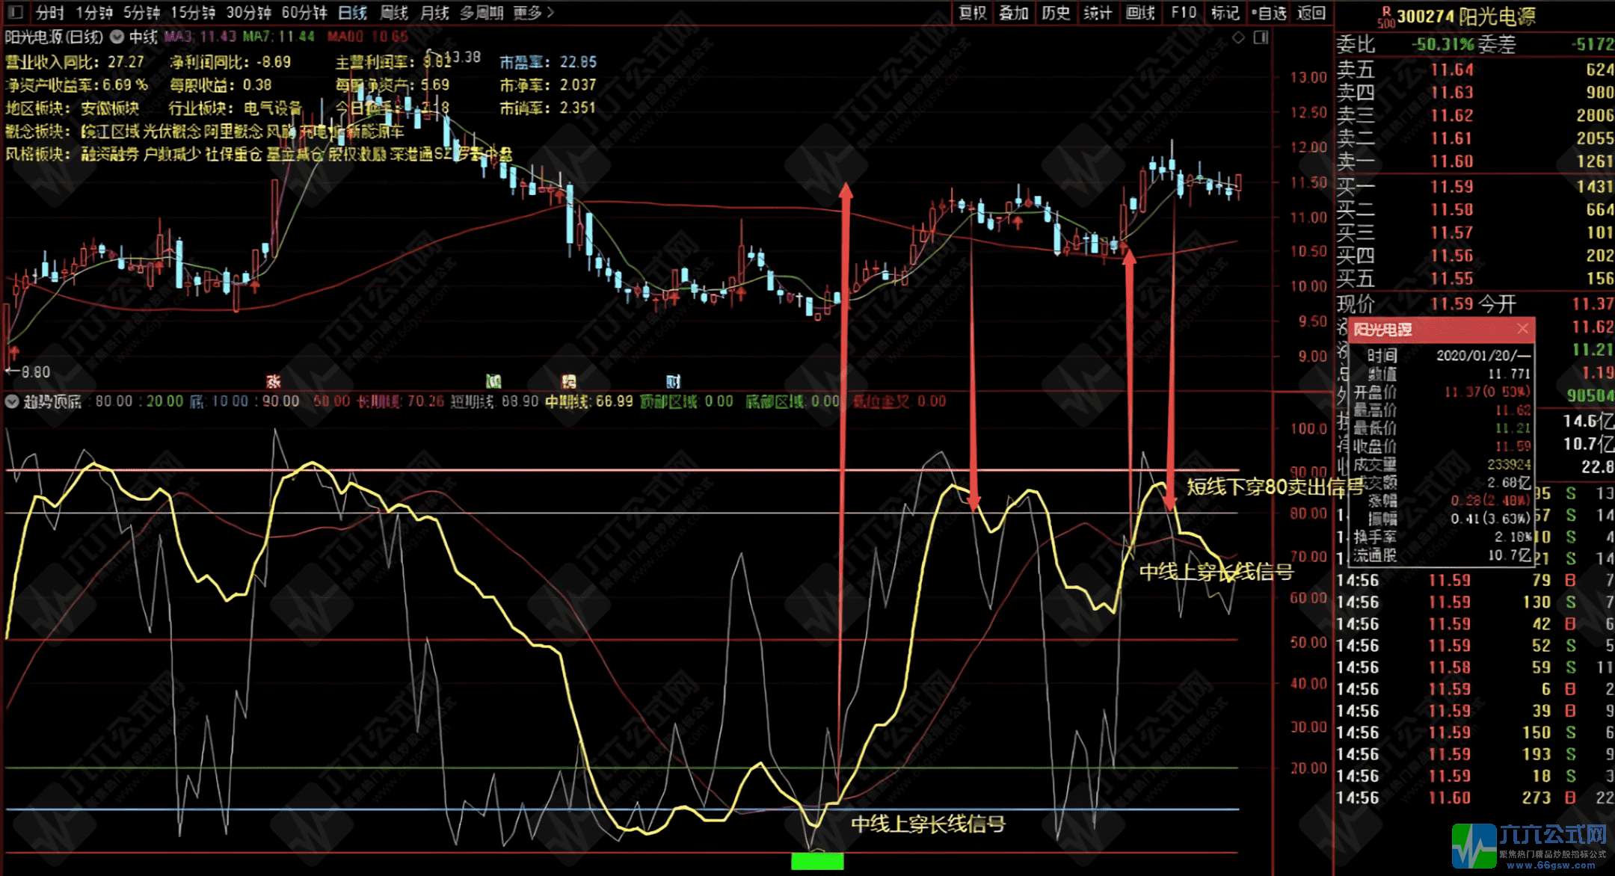Select the 30分钟 period tab
The height and width of the screenshot is (876, 1615).
tap(249, 13)
